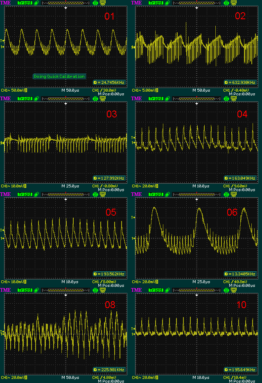Click the CH1 -0.40mV trigger level readout
The image size is (262, 383).
coord(236,90)
